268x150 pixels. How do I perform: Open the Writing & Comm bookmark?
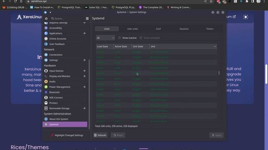[179, 7]
